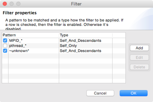Image resolution: width=153 pixels, height=102 pixels.
Task: Cancel the Filter dialog
Action: [x=100, y=93]
